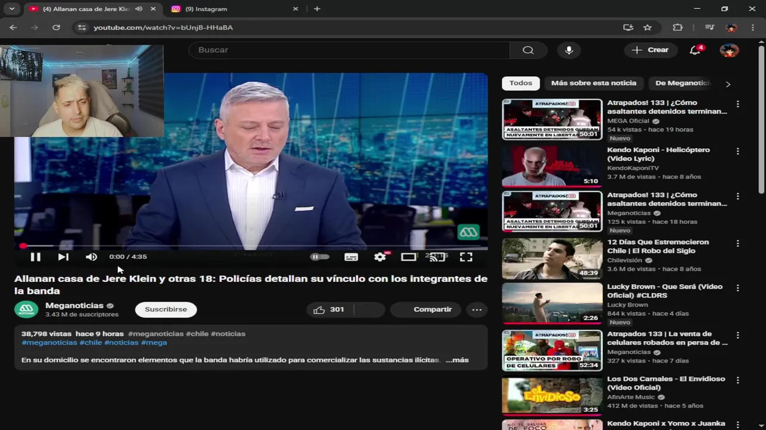The height and width of the screenshot is (430, 766).
Task: Go back in browser
Action: point(13,27)
